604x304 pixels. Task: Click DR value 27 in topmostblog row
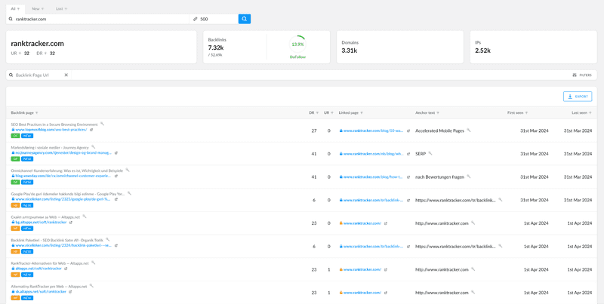tap(314, 131)
